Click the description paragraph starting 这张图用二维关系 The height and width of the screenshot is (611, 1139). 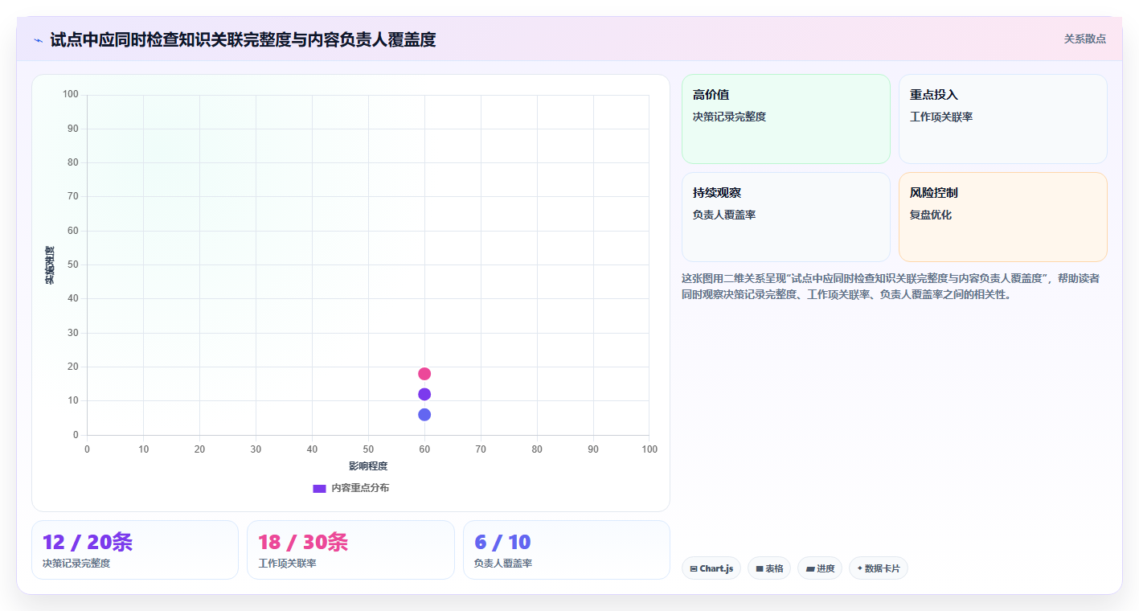click(891, 286)
